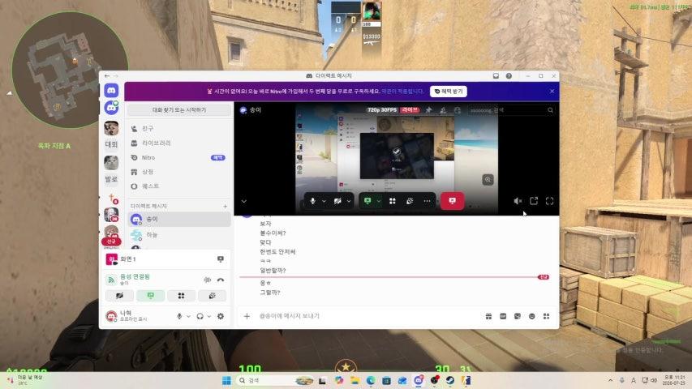Open the activities button in call controls
Image resolution: width=692 pixels, height=389 pixels.
[x=393, y=201]
